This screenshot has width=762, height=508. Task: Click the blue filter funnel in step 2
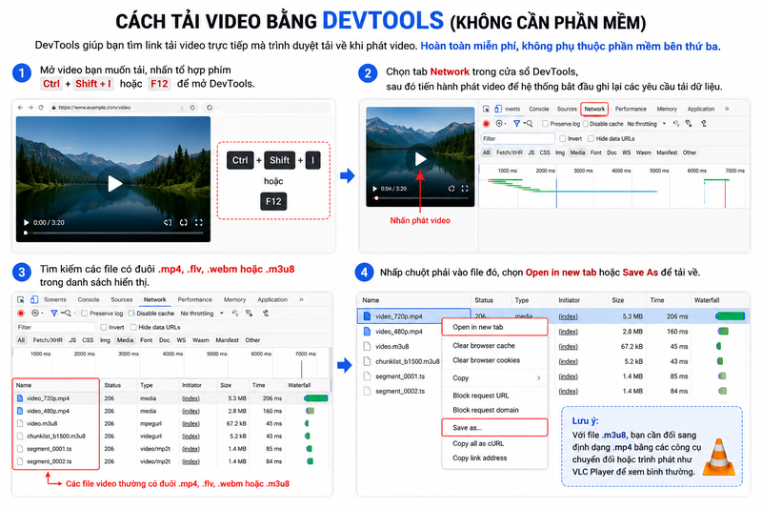(516, 124)
